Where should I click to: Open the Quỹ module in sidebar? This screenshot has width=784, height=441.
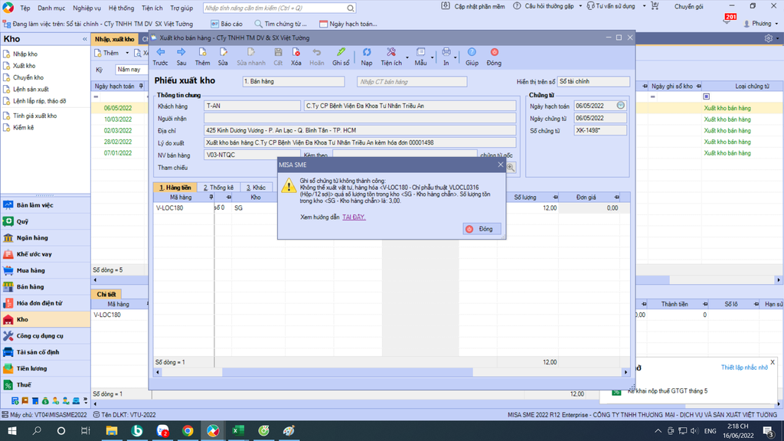(45, 221)
